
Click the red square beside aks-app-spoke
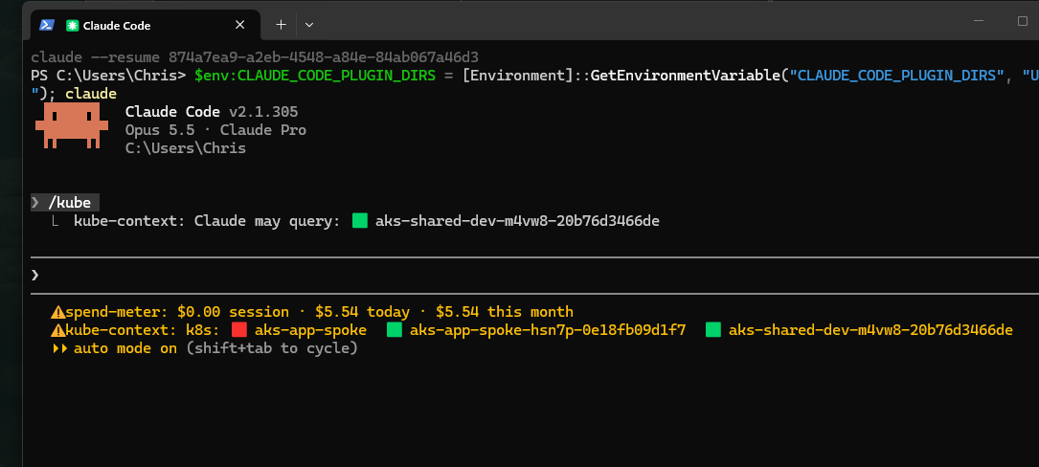click(x=239, y=330)
